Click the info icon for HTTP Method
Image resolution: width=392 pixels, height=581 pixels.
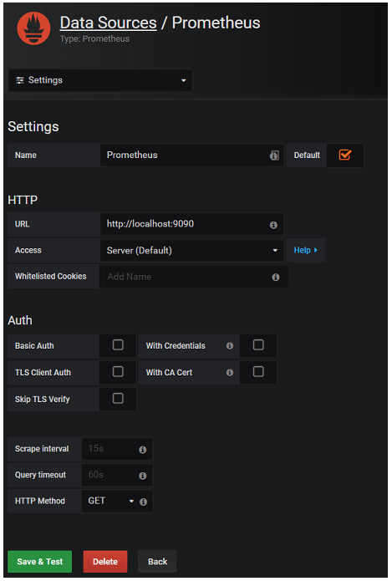(144, 502)
